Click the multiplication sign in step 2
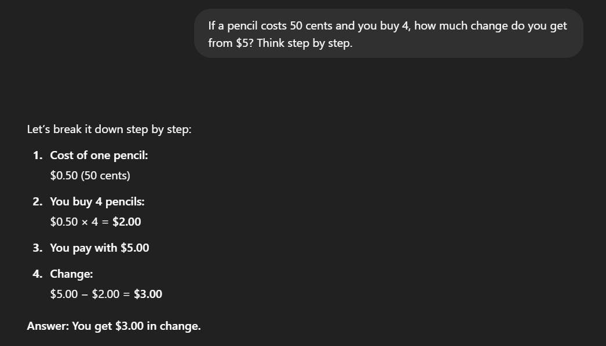 click(85, 222)
